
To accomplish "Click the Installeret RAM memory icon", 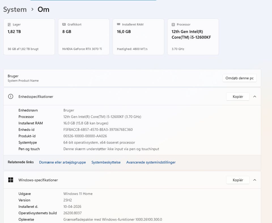I will (119, 25).
